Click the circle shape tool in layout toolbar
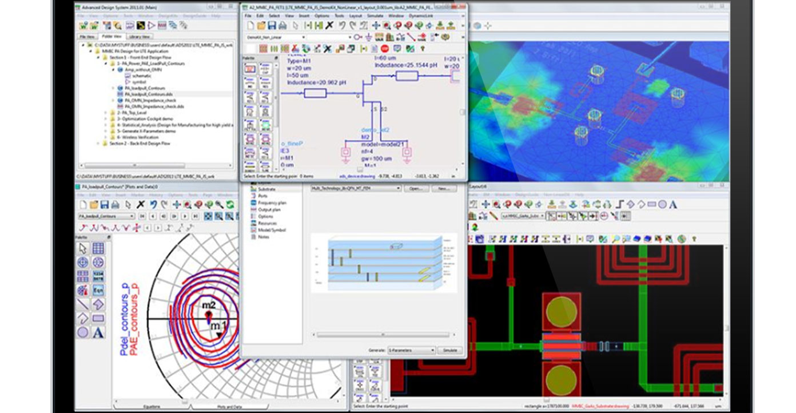Viewport: 796px width, 413px height. point(662,204)
